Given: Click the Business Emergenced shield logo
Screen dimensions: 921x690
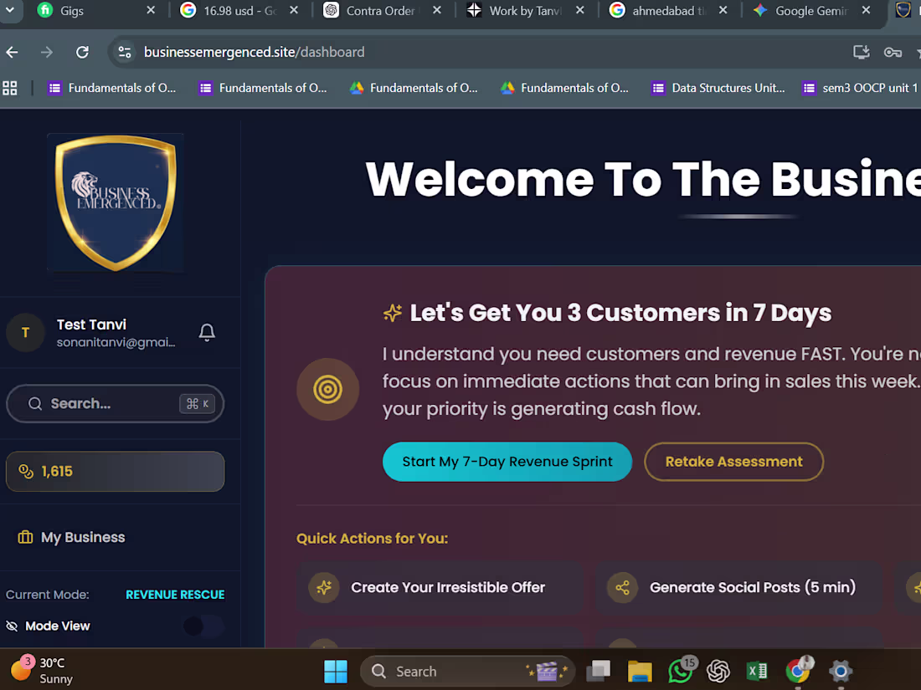Looking at the screenshot, I should point(116,202).
